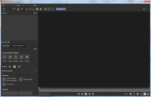Click the delete all keyframes icon
The image size is (151, 97).
pyautogui.click(x=141, y=94)
